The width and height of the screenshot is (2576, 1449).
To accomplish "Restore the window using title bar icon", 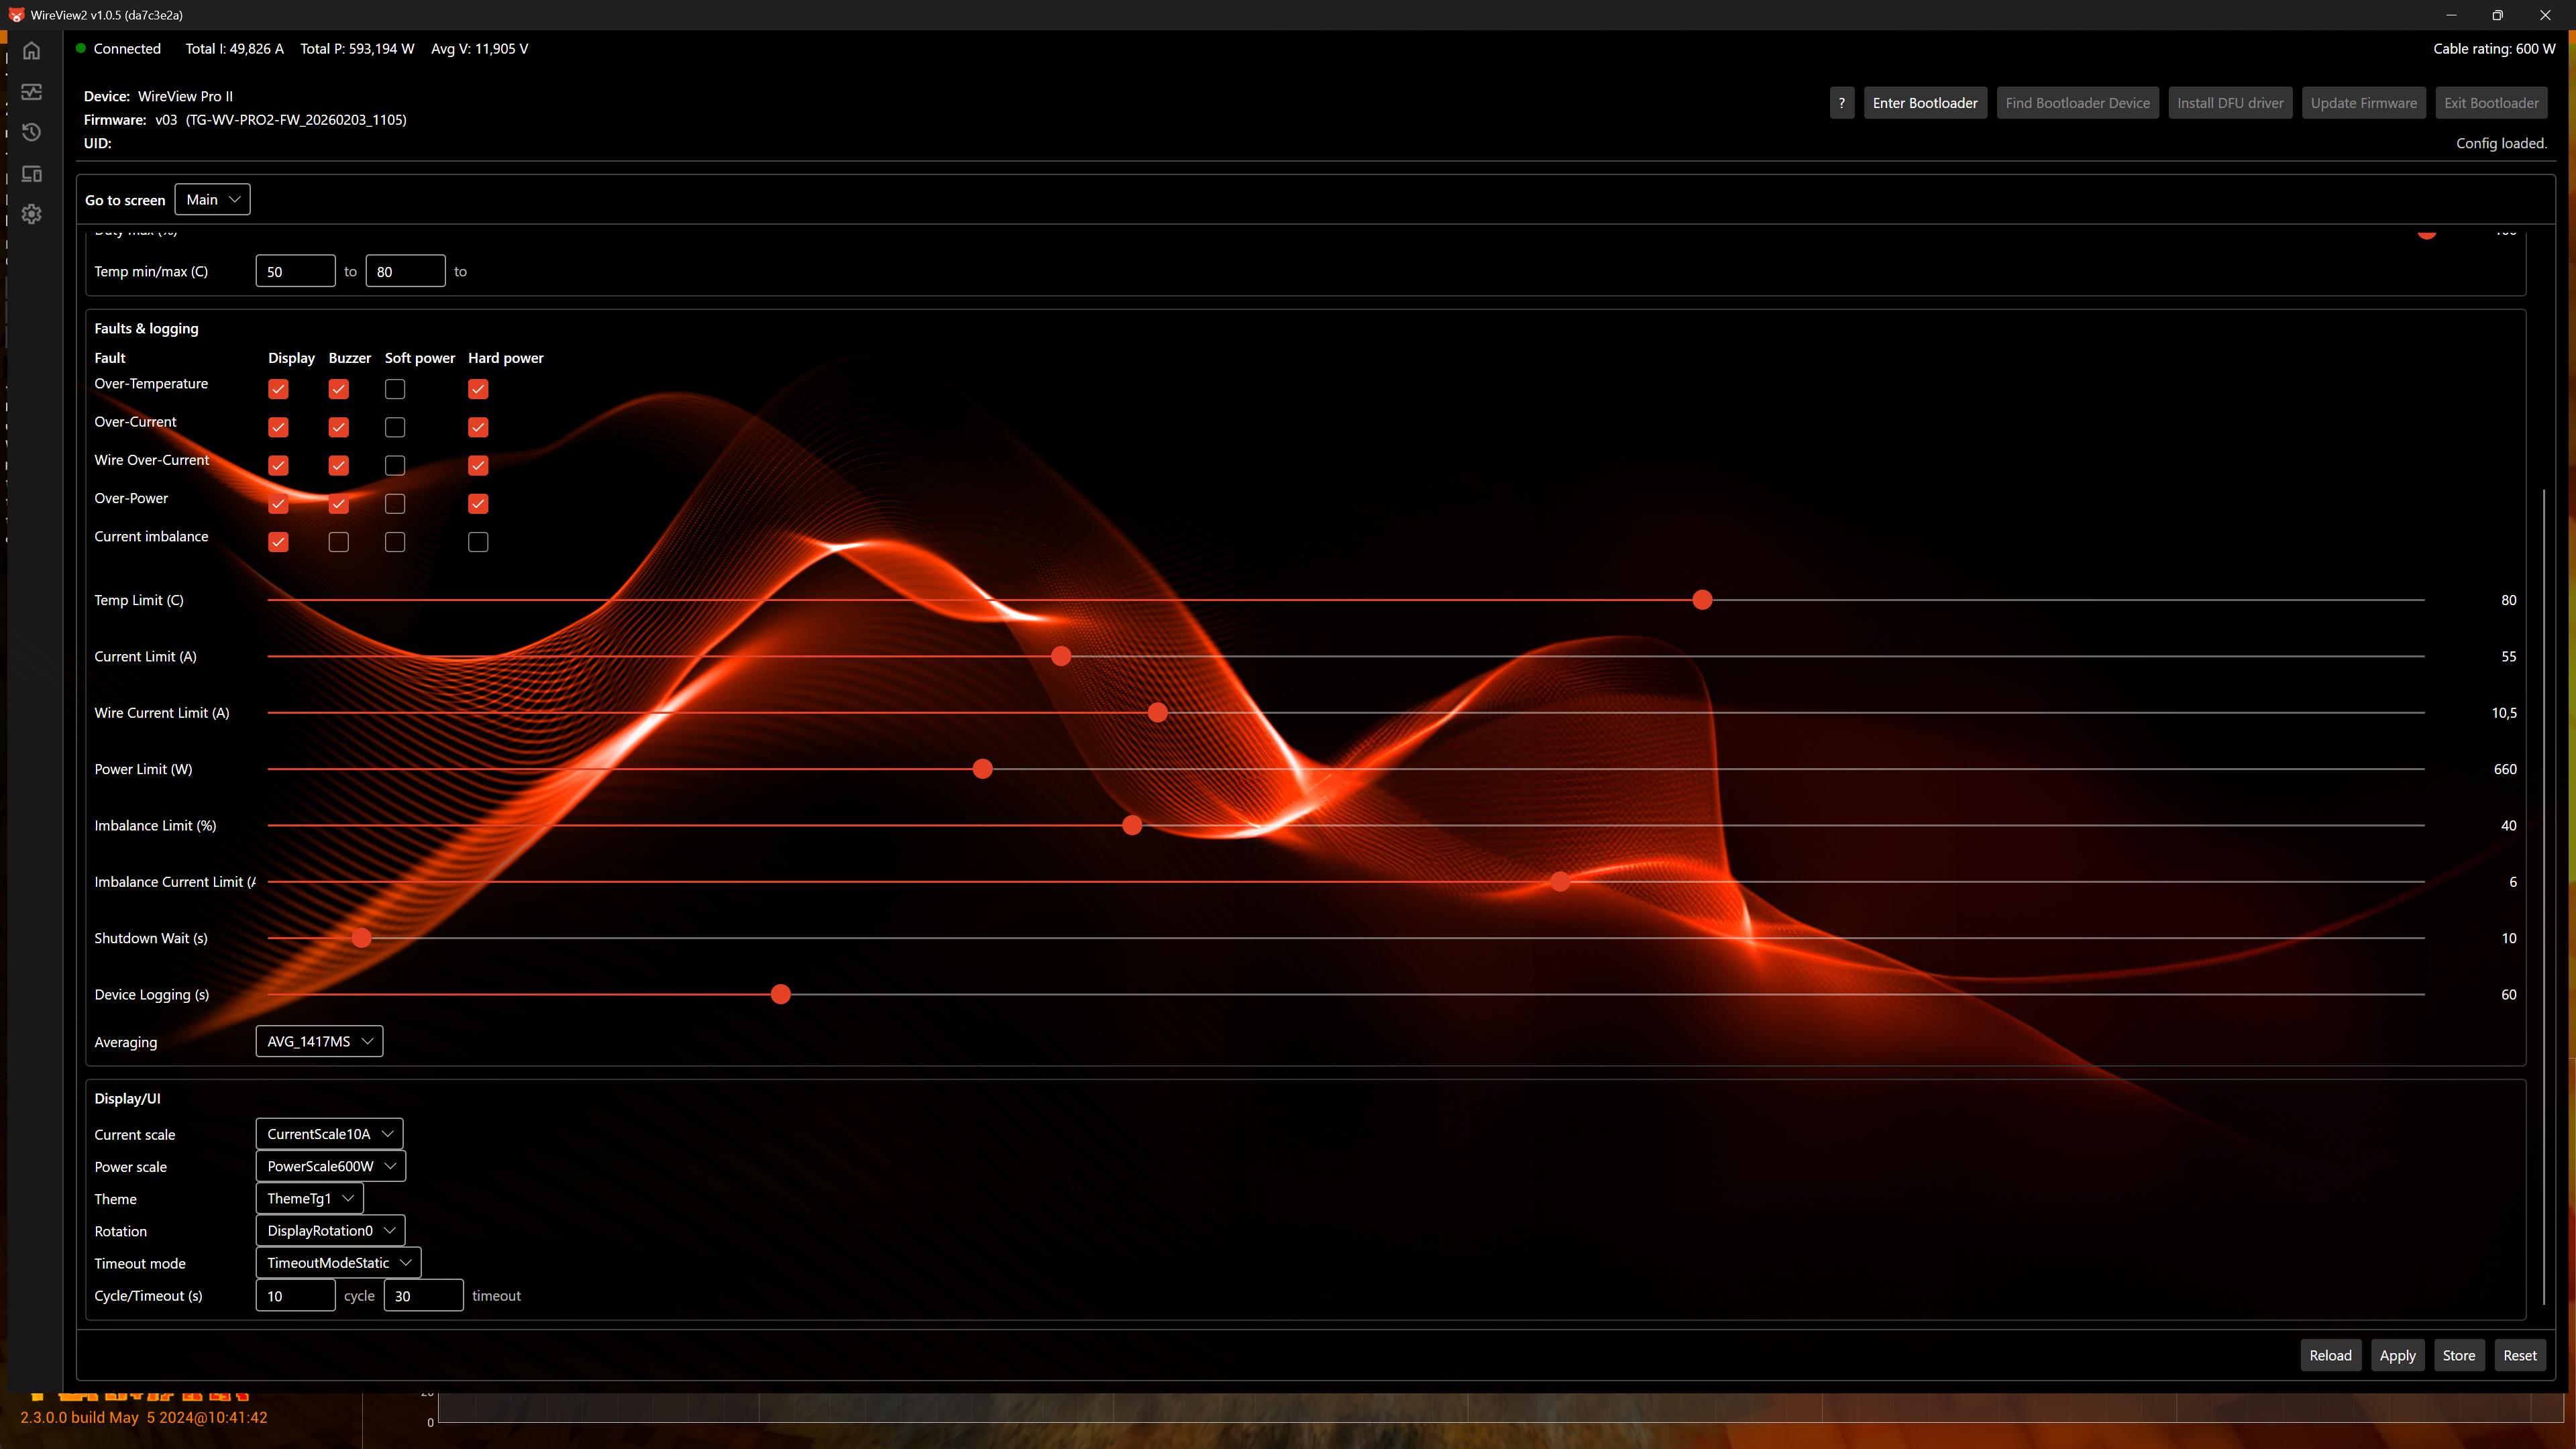I will pyautogui.click(x=2497, y=15).
